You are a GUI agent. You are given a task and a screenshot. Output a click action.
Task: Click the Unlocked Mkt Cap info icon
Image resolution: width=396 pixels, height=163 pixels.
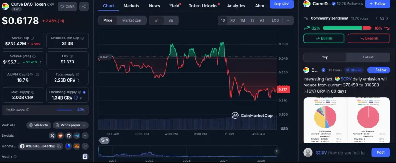pyautogui.click(x=82, y=38)
